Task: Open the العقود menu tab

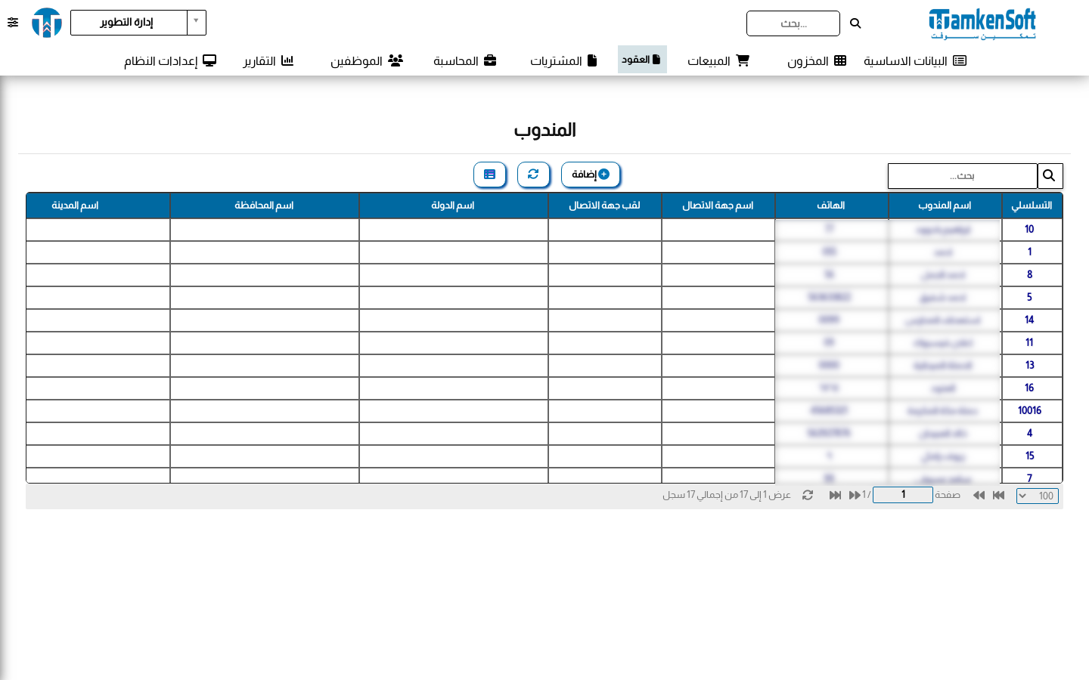Action: pos(642,60)
